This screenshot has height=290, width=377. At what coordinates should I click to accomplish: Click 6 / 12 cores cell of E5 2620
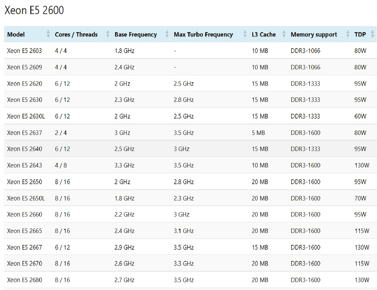62,83
